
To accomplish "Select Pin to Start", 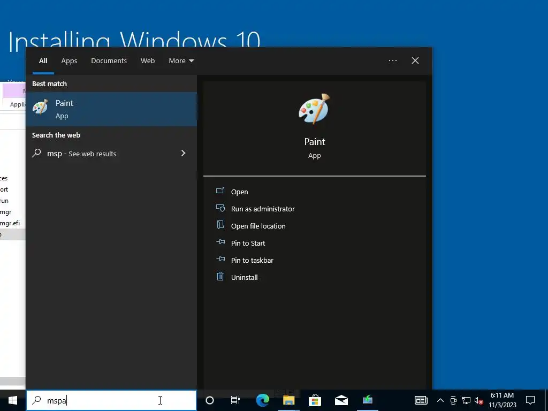I will pyautogui.click(x=248, y=243).
